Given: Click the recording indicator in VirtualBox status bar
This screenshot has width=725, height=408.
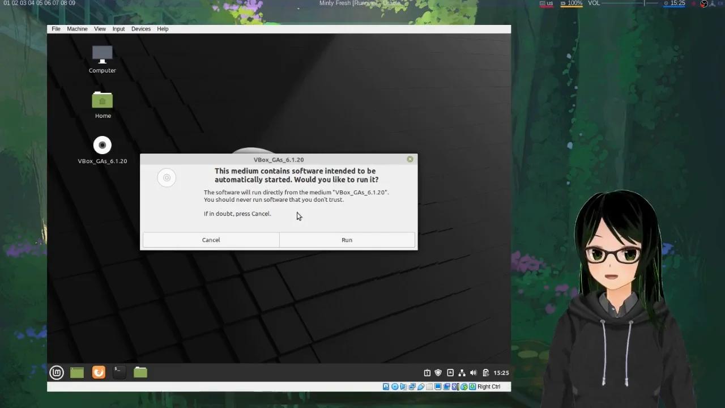Looking at the screenshot, I should [x=446, y=386].
